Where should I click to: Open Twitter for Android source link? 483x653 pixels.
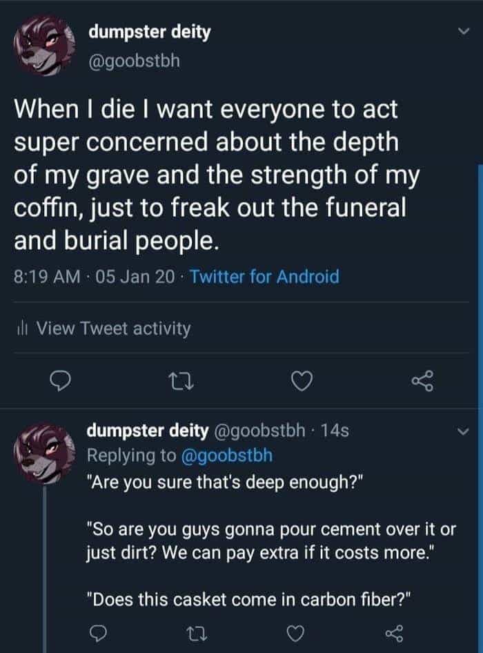pos(264,277)
